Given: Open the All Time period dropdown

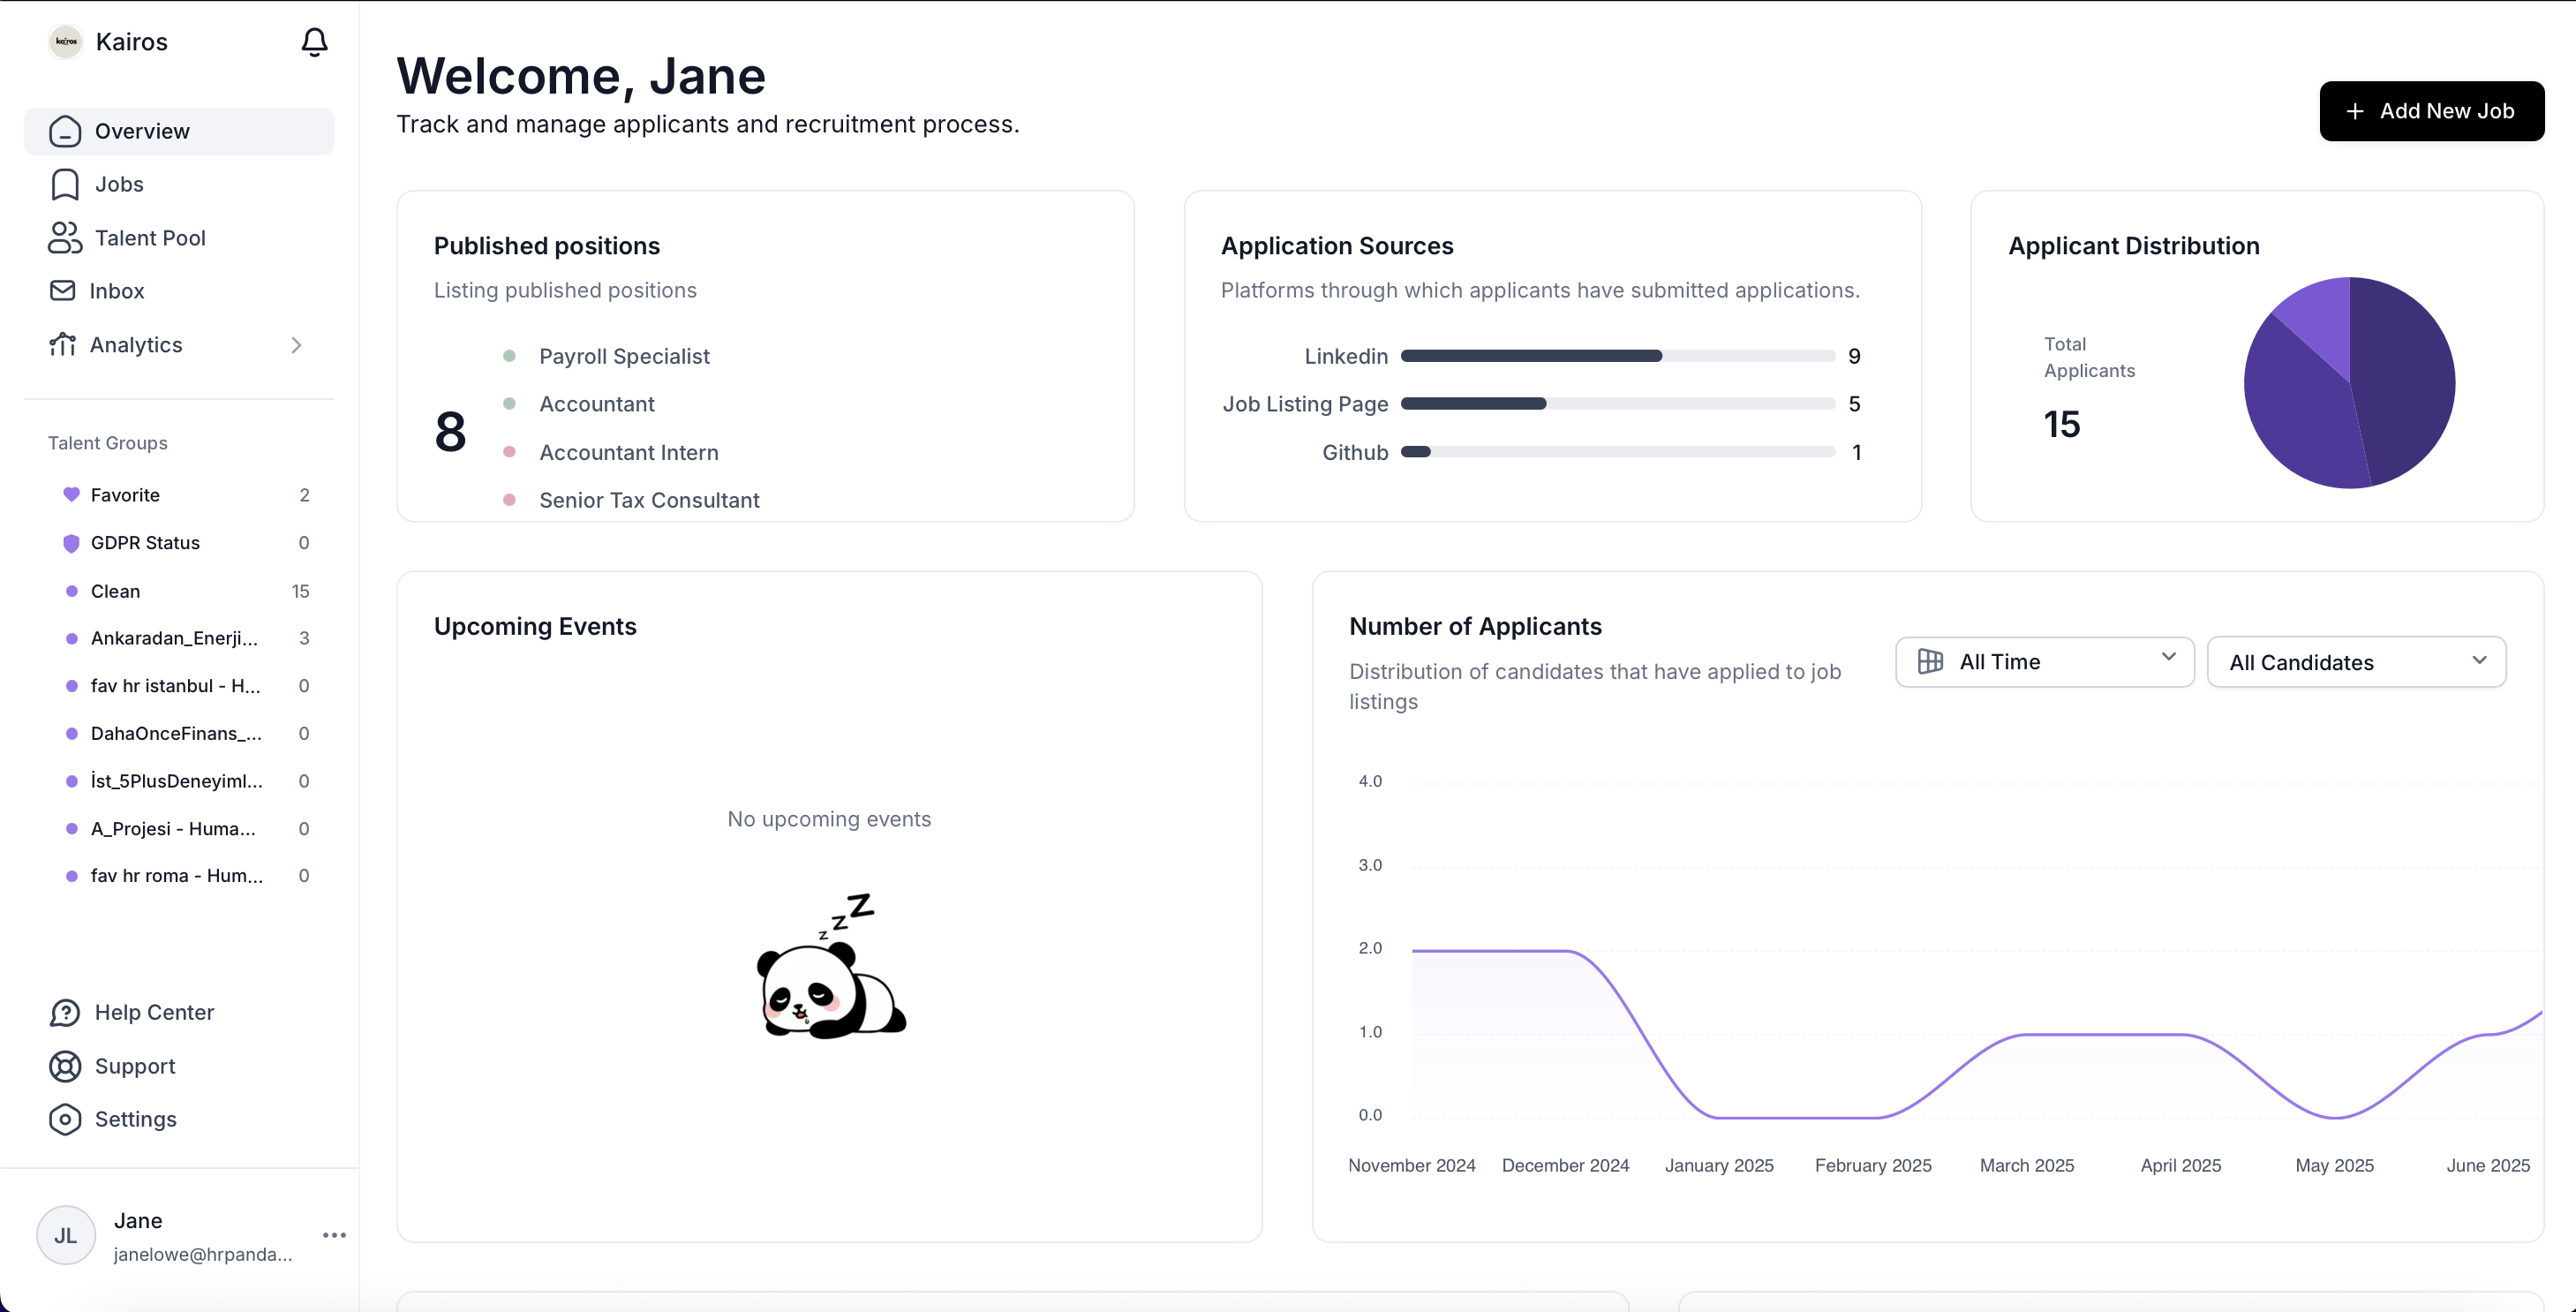Looking at the screenshot, I should [x=2044, y=662].
